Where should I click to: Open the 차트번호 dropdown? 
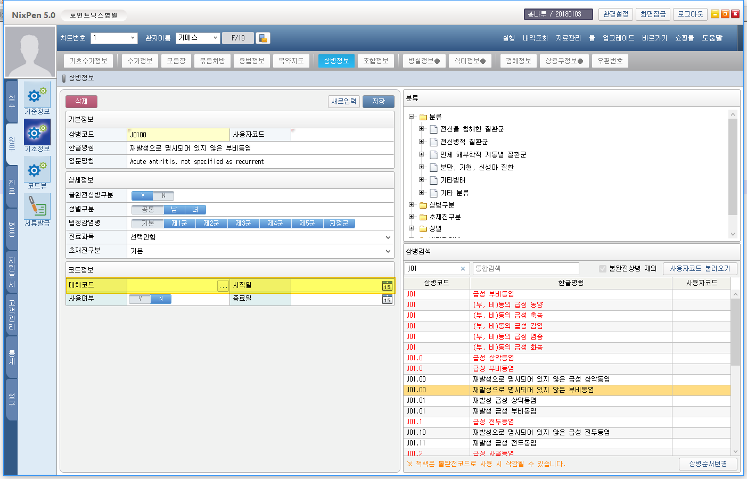click(x=133, y=38)
